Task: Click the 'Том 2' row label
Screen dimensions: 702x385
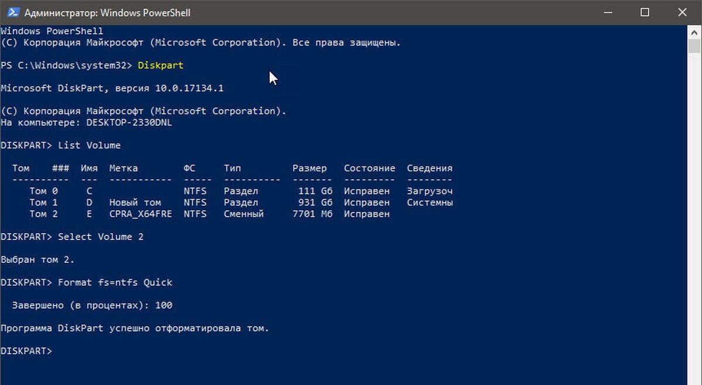Action: 44,214
